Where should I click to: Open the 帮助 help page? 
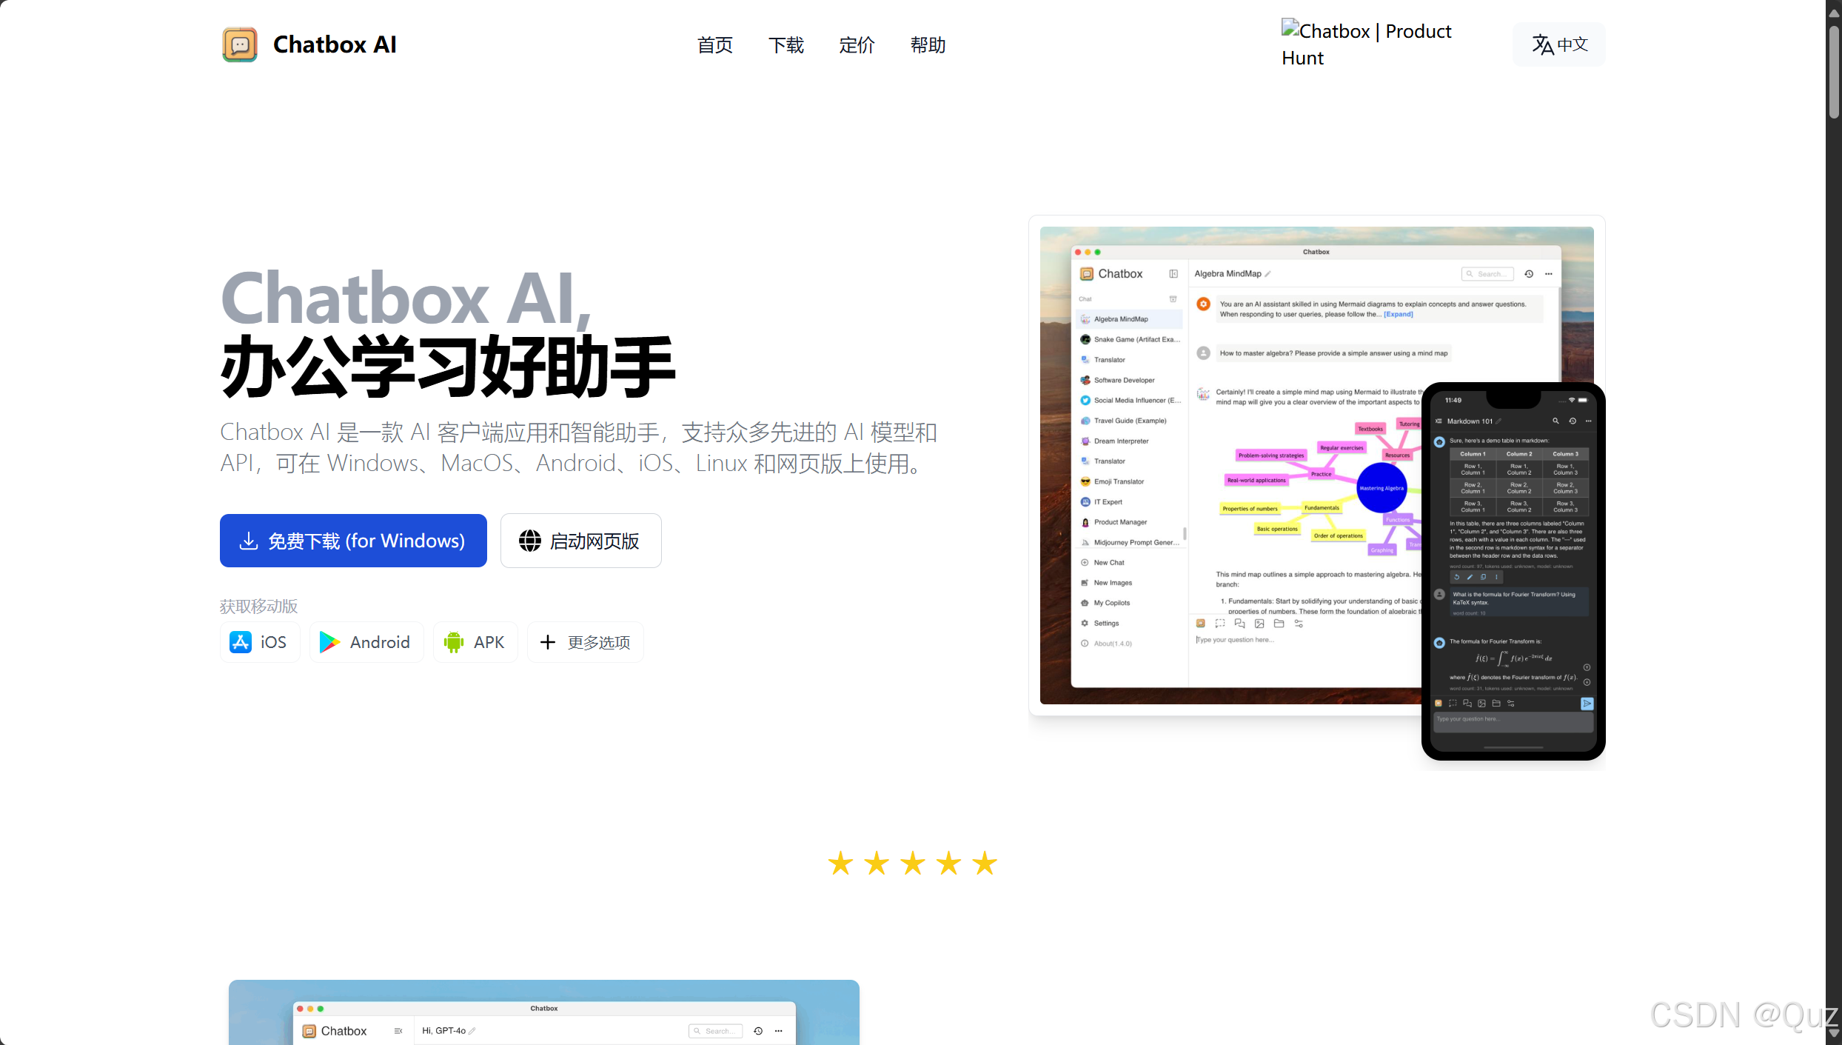[928, 45]
